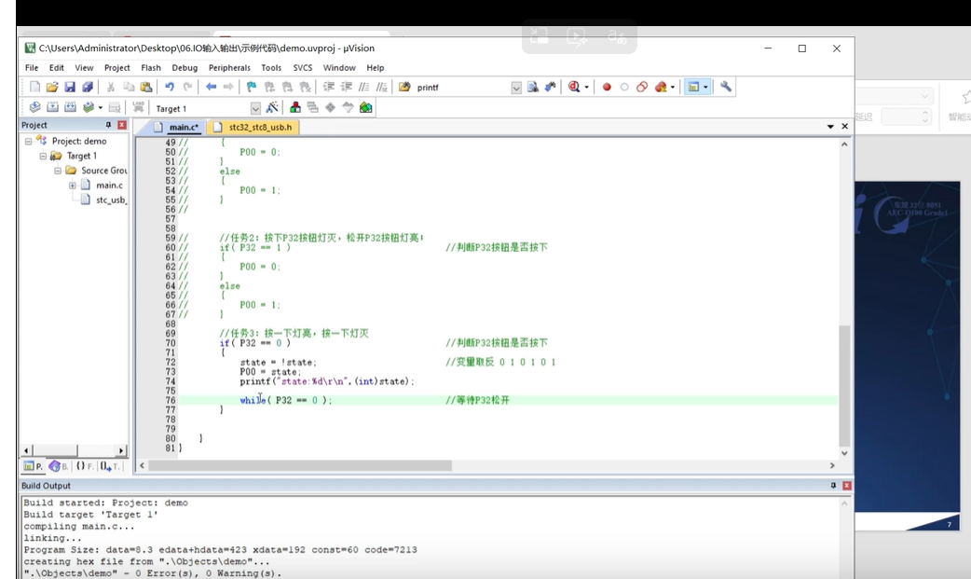Click the Open file folder icon
971x579 pixels.
point(52,87)
